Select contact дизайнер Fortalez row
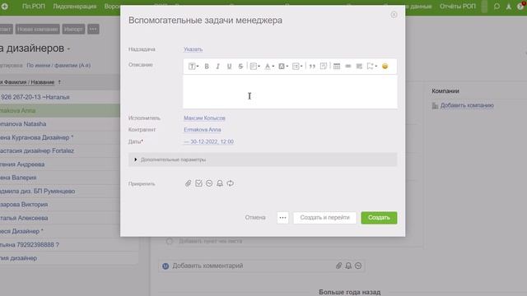This screenshot has width=527, height=296. coord(60,150)
